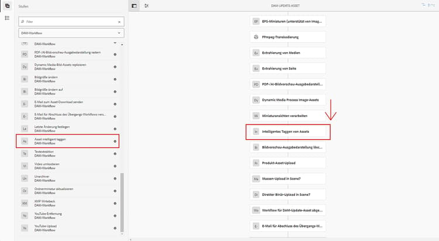Select EPS-Miniaturen workflow step
This screenshot has height=241, width=439.
(288, 21)
